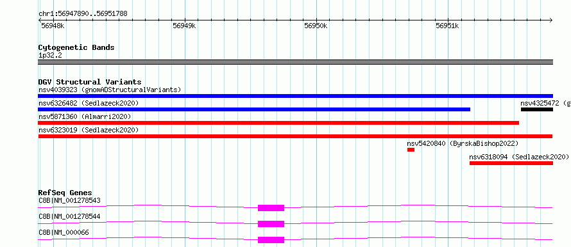
Task: Click the RefSeq Genes track title
Action: (x=65, y=193)
